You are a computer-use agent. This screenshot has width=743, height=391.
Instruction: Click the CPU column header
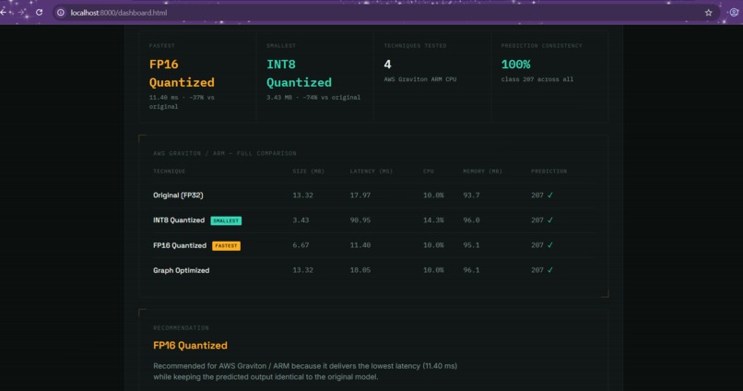click(x=429, y=172)
